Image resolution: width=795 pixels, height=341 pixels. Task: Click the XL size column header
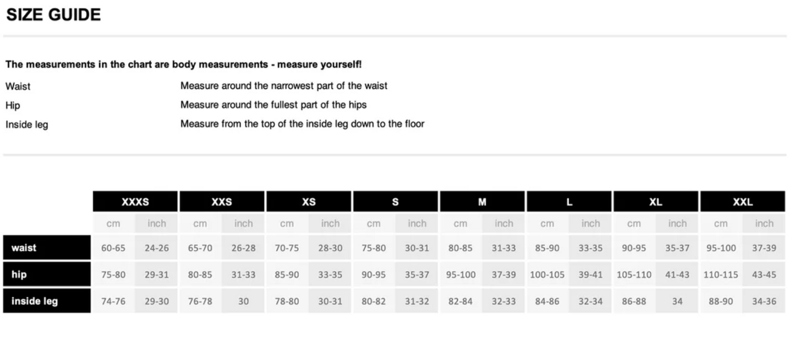click(655, 202)
